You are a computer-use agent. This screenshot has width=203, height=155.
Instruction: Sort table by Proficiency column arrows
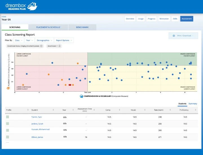(195, 110)
